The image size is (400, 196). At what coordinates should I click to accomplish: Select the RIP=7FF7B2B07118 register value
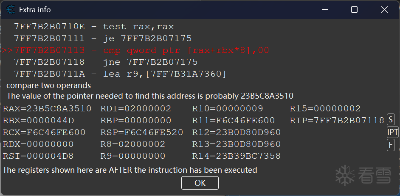pyautogui.click(x=337, y=121)
